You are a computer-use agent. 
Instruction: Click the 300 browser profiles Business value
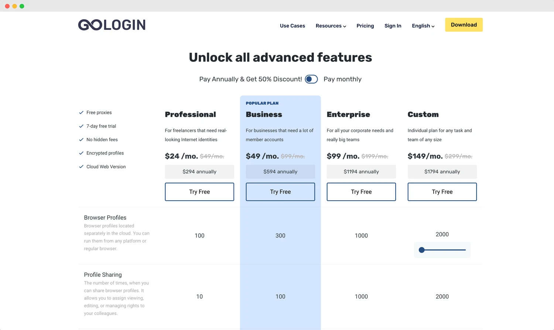[x=280, y=236]
